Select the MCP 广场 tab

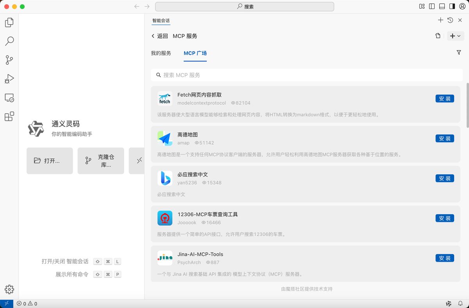point(195,53)
